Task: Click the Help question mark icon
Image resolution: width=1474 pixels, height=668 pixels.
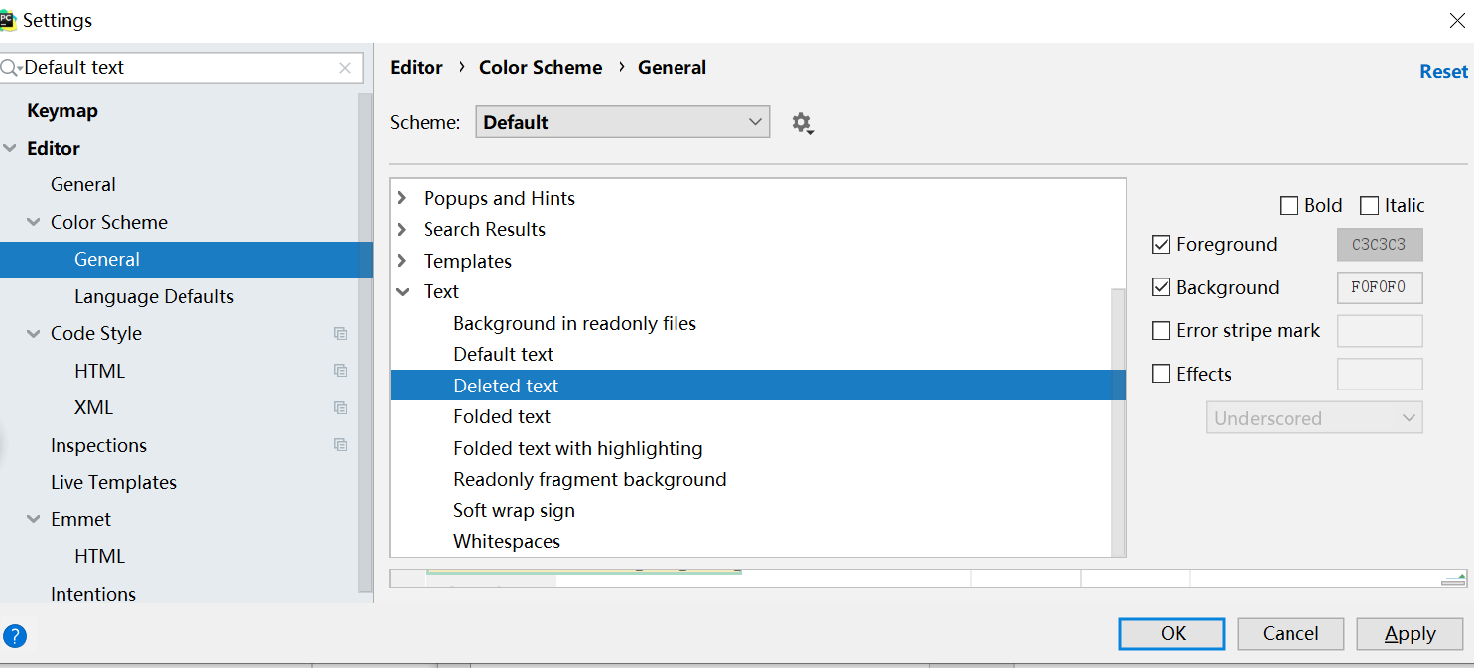Action: coord(17,635)
